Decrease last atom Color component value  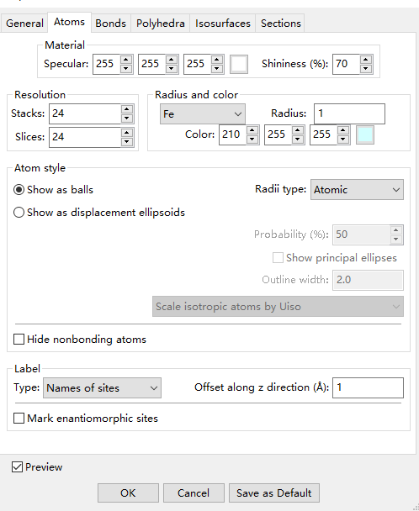[343, 140]
